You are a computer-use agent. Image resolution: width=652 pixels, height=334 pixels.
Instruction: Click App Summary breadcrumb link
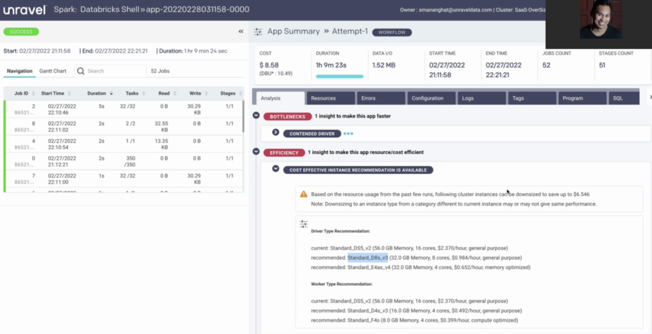pyautogui.click(x=293, y=32)
